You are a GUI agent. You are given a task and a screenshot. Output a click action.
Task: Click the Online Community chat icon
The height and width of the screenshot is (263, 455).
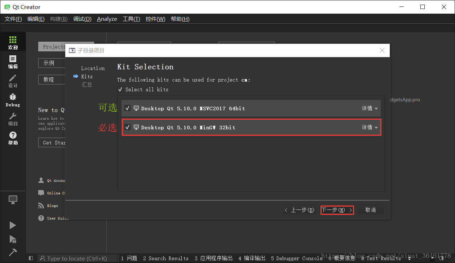click(x=41, y=193)
